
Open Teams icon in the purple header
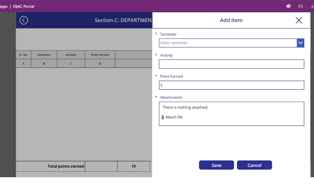pyautogui.click(x=288, y=6)
